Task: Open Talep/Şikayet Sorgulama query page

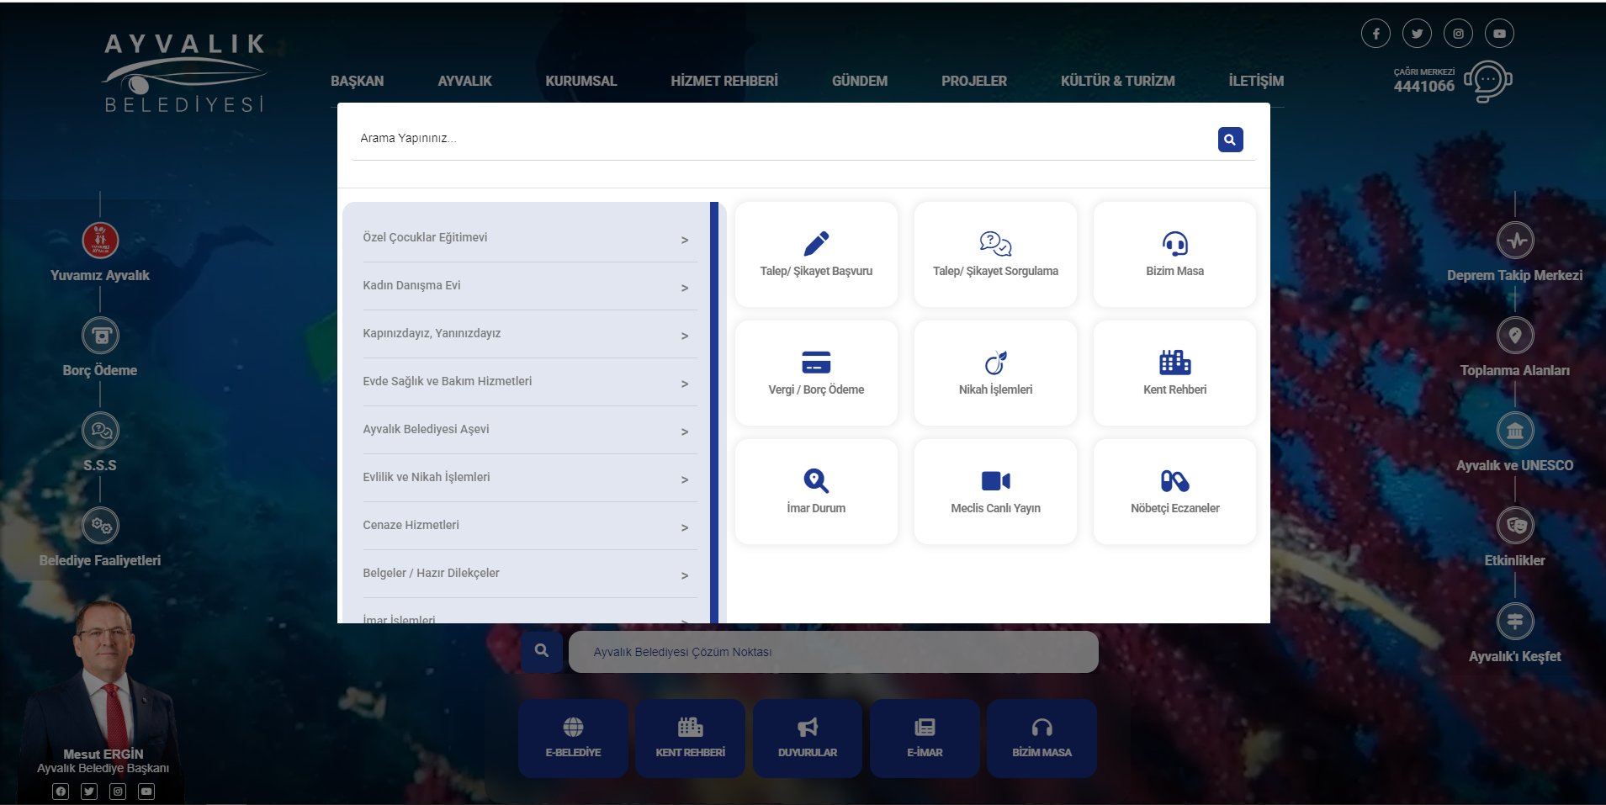Action: coord(994,253)
